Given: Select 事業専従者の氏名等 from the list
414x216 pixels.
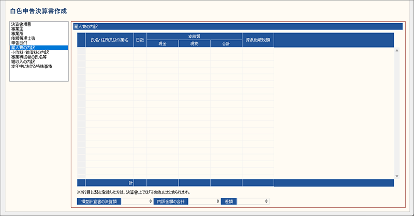Looking at the screenshot, I should [28, 57].
